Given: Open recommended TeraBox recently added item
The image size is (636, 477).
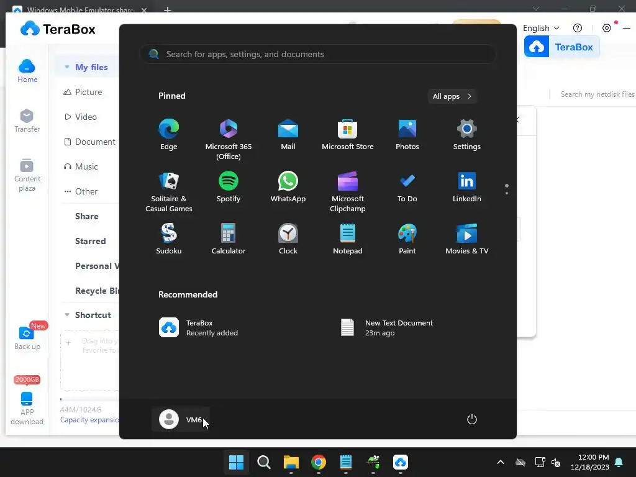Looking at the screenshot, I should [198, 328].
